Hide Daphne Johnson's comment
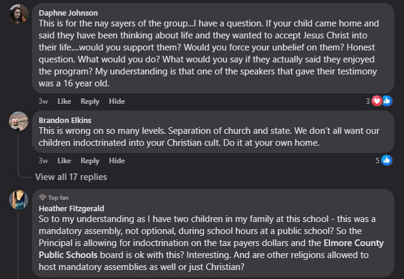Image resolution: width=404 pixels, height=279 pixels. pyautogui.click(x=117, y=101)
